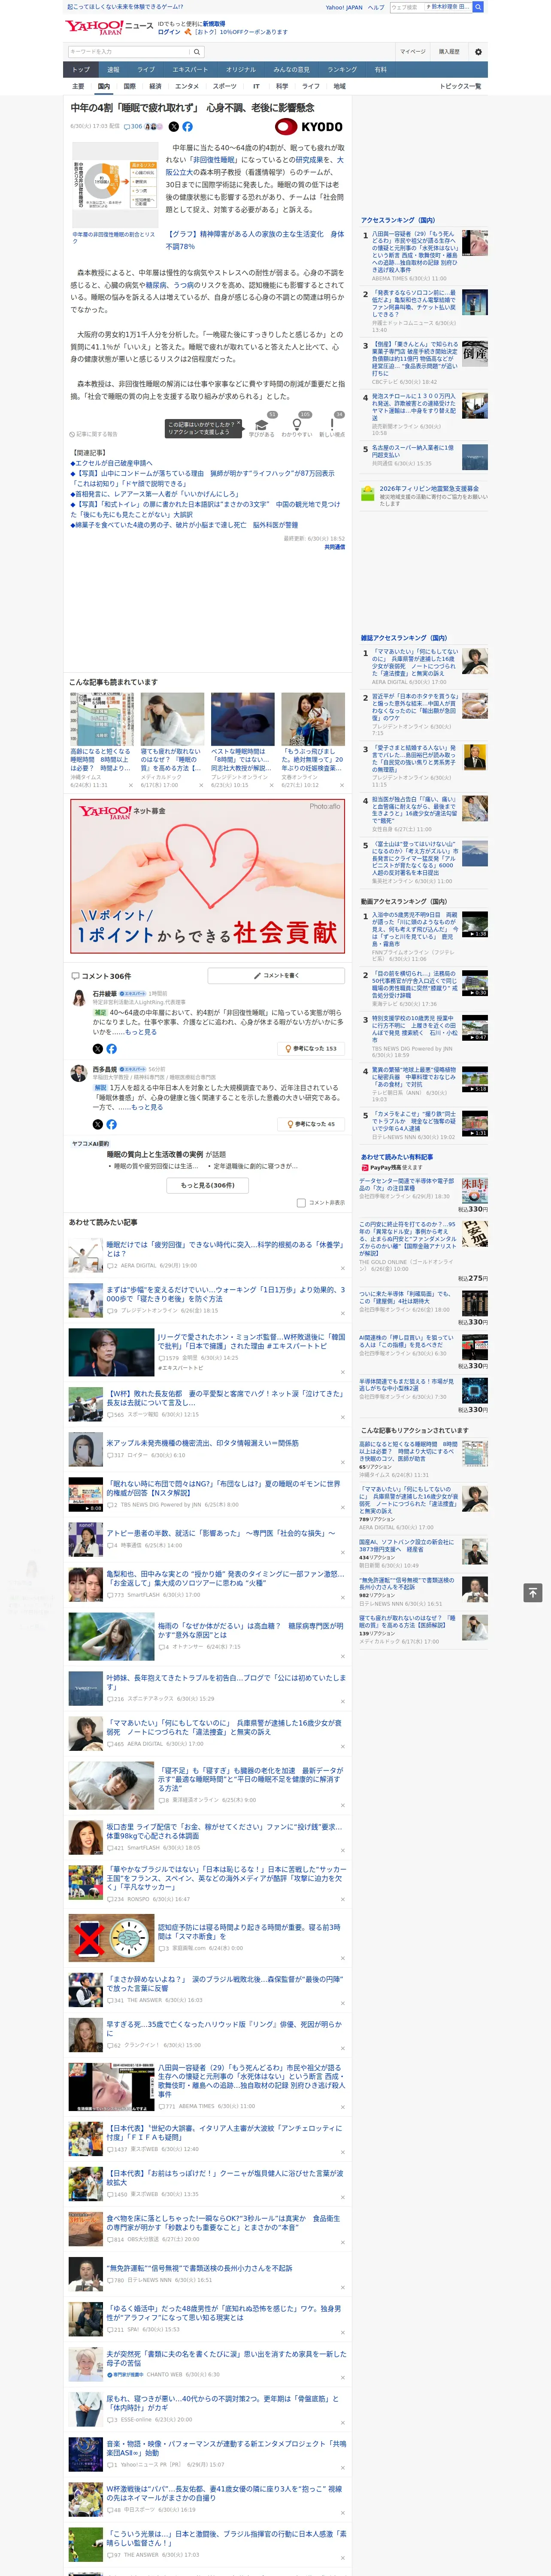Image resolution: width=551 pixels, height=2576 pixels.
Task: Submit the top web search button
Action: point(478,7)
